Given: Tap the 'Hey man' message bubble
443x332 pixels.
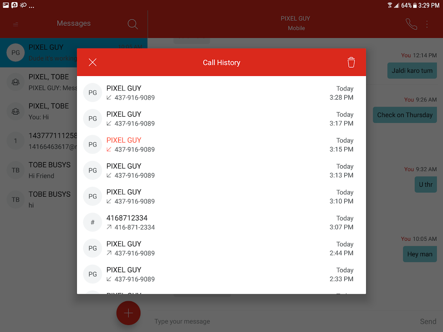Looking at the screenshot, I should pos(420,254).
